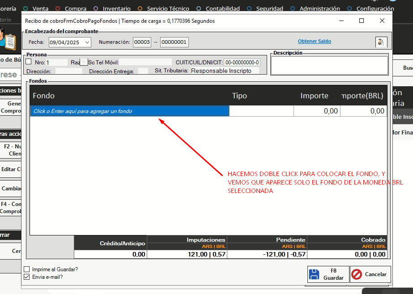Image resolution: width=413 pixels, height=294 pixels.
Task: Click the F8 Guardar save button
Action: pos(328,274)
